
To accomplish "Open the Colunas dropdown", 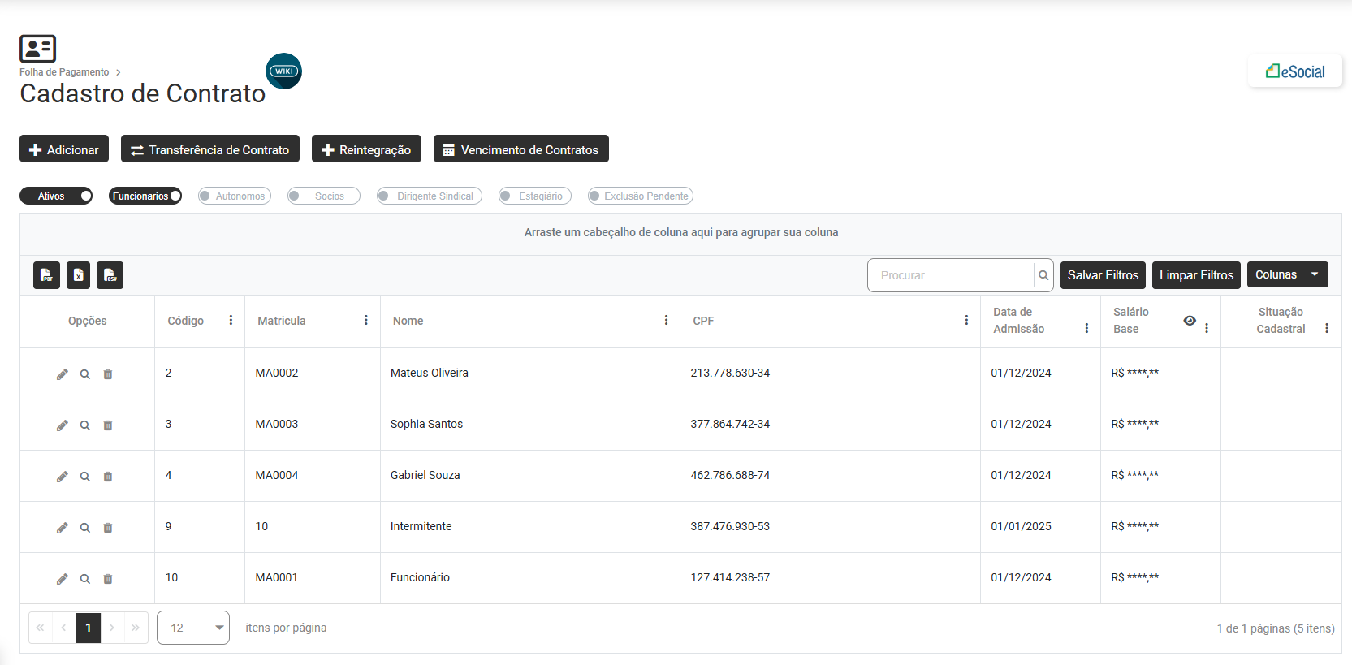I will (1287, 274).
